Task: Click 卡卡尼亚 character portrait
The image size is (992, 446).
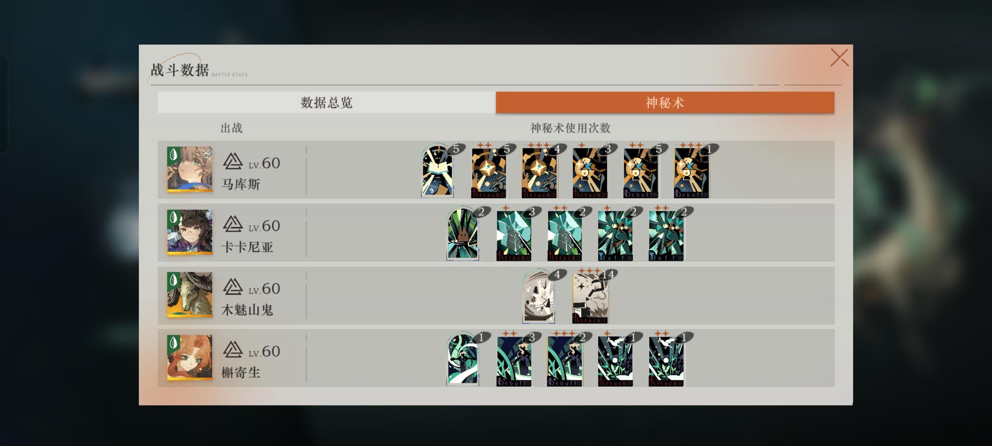Action: click(190, 232)
